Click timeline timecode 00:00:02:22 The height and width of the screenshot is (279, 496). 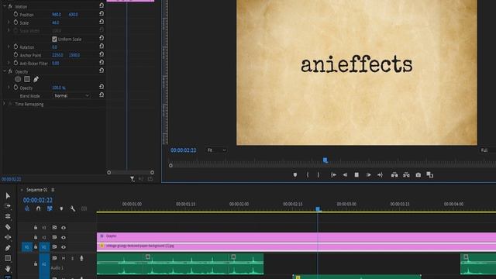(x=38, y=200)
